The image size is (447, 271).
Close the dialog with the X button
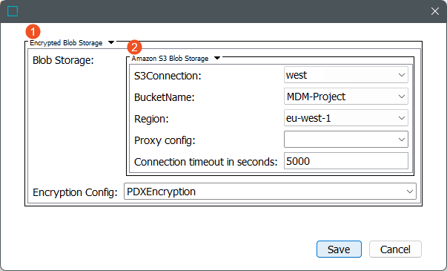coord(434,11)
